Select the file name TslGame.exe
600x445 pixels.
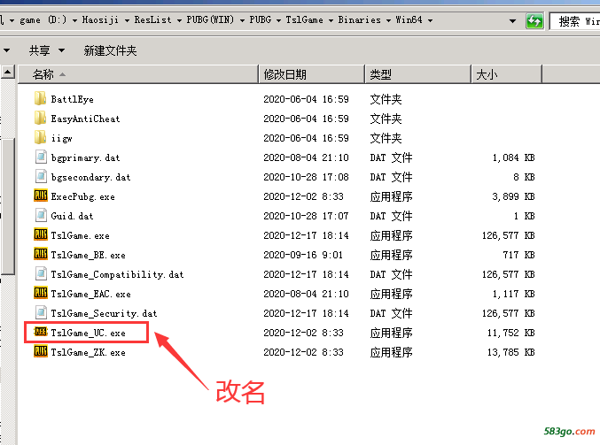coord(80,235)
